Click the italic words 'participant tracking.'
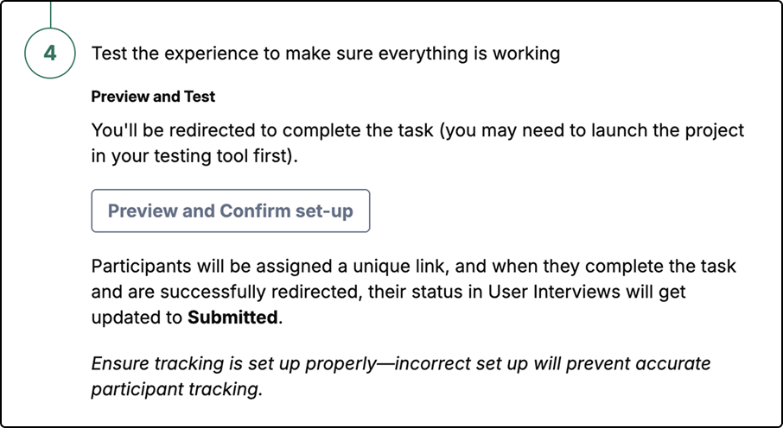The image size is (783, 428). 177,389
